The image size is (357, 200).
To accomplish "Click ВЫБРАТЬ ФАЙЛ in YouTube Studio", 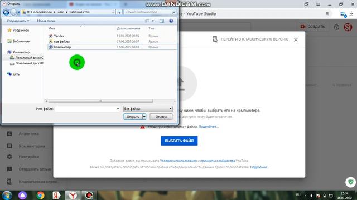I will pyautogui.click(x=179, y=141).
